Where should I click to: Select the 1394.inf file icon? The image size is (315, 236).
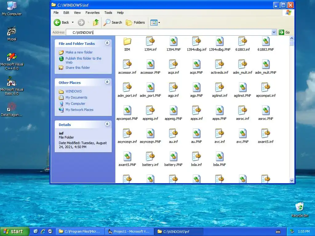150,41
